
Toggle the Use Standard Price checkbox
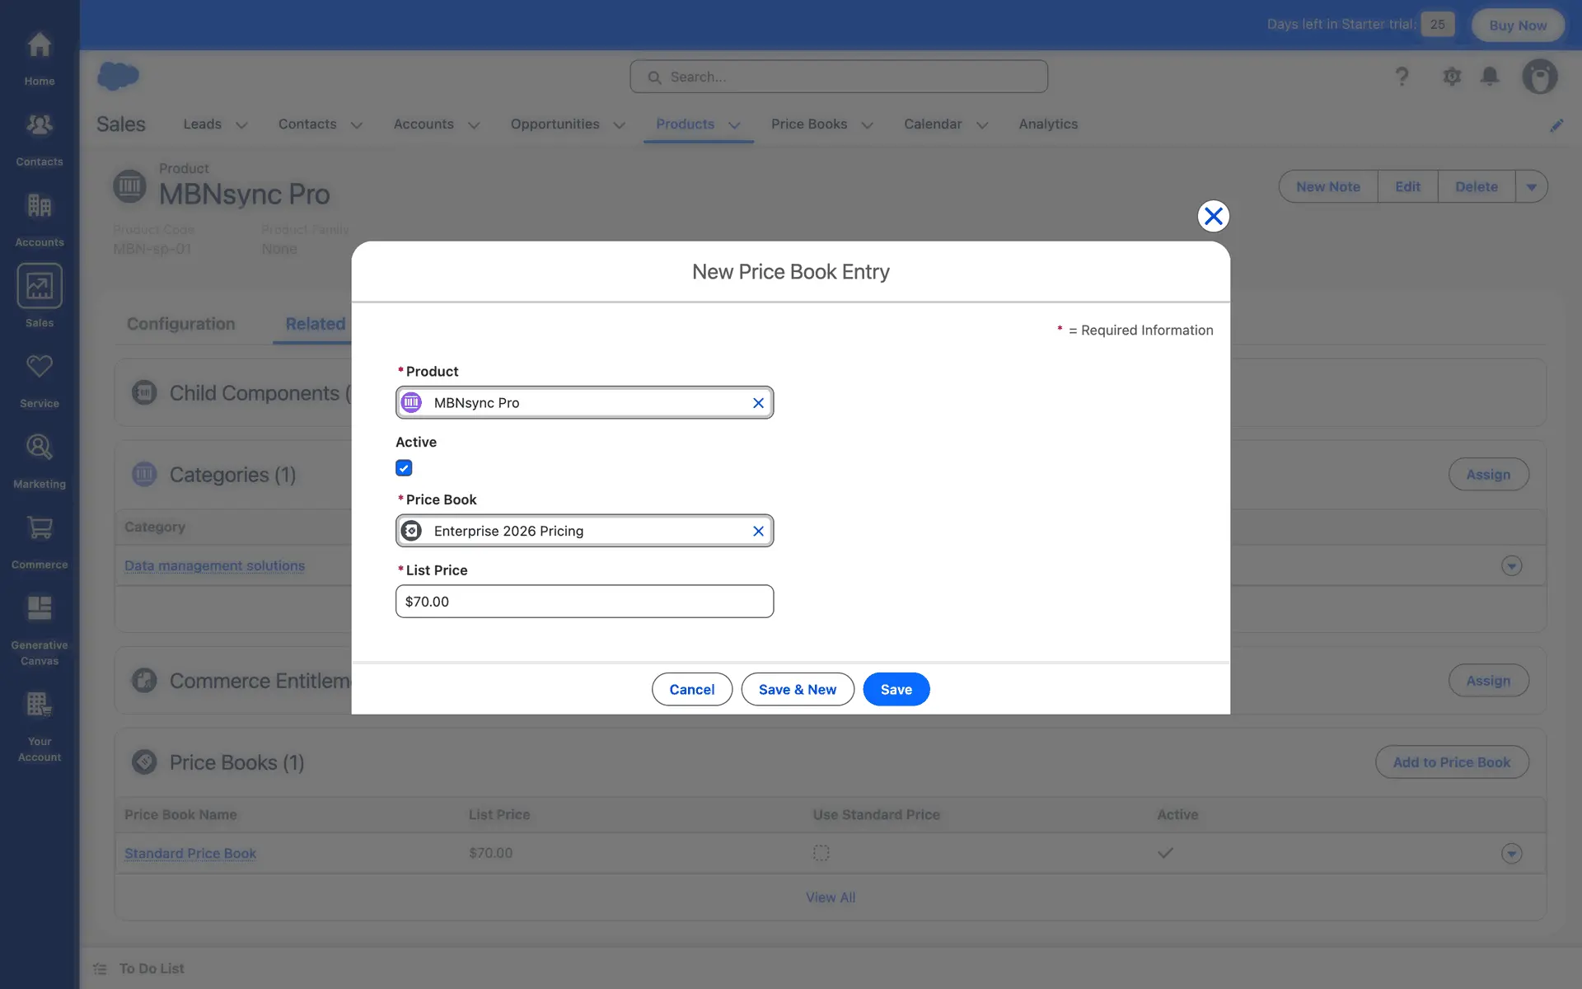point(821,853)
